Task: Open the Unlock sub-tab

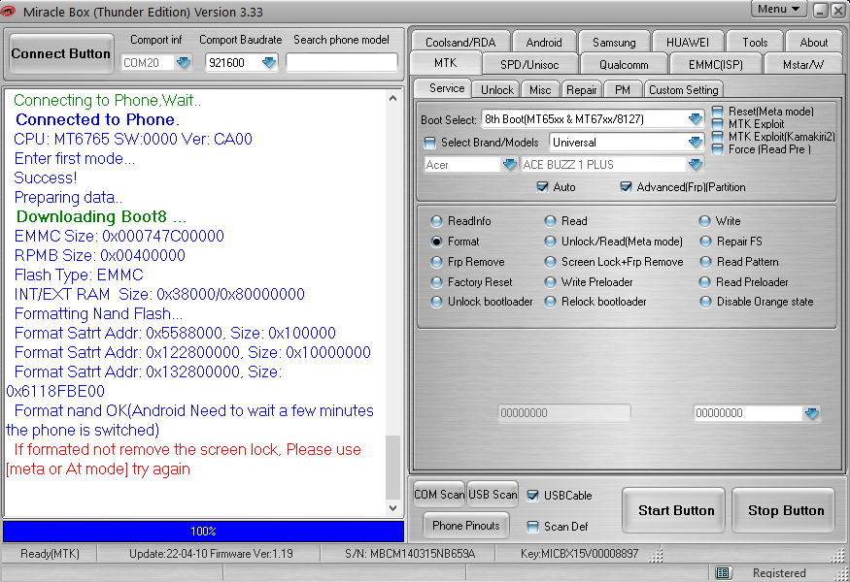Action: tap(496, 89)
